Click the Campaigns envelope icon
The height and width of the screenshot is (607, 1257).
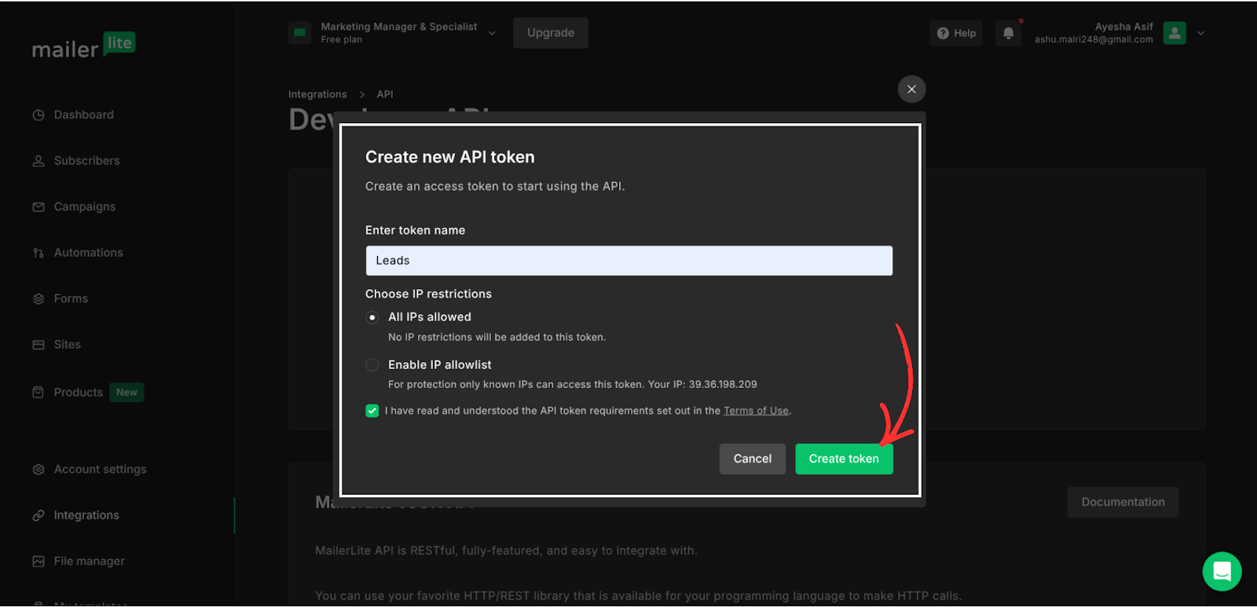pyautogui.click(x=38, y=207)
